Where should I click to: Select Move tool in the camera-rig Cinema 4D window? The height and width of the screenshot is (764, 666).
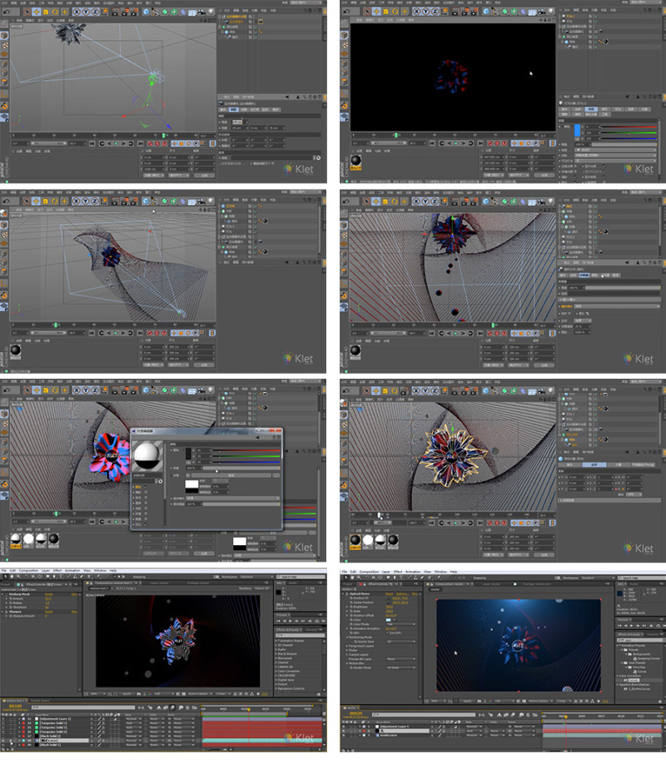tap(37, 11)
